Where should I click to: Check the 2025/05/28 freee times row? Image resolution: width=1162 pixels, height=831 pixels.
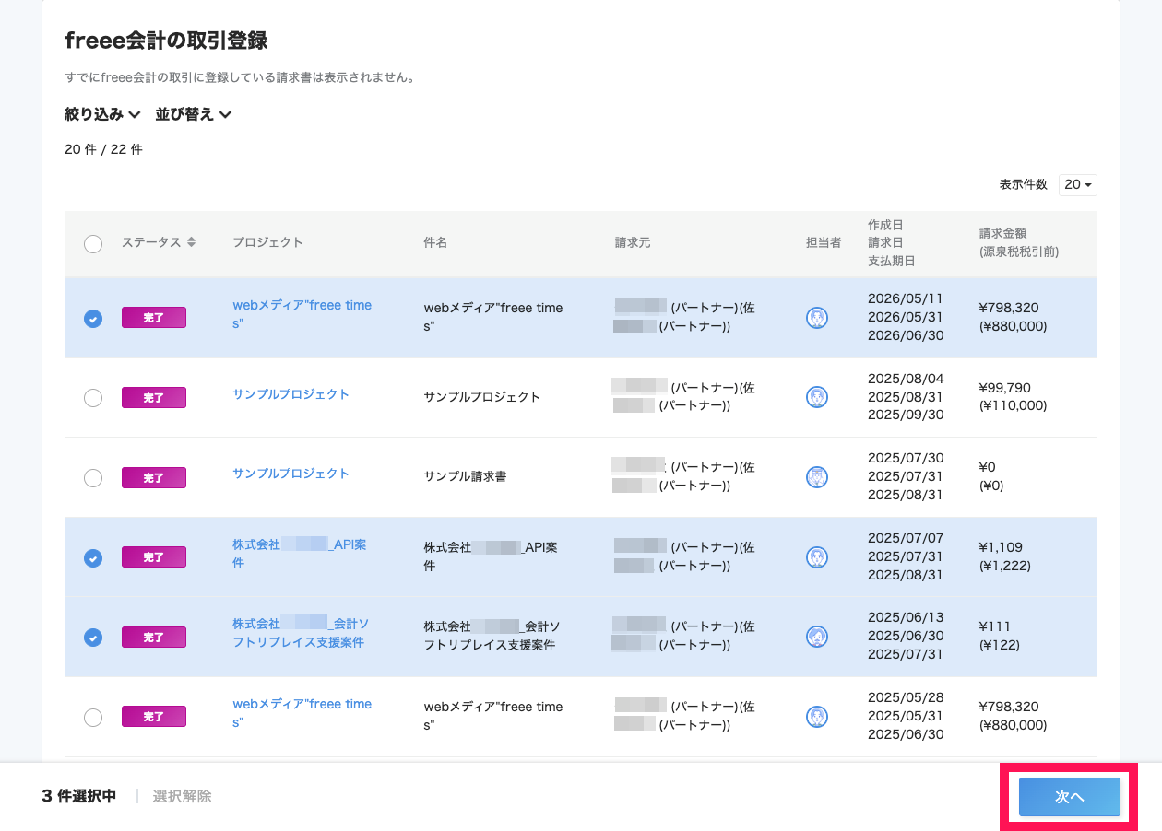93,717
